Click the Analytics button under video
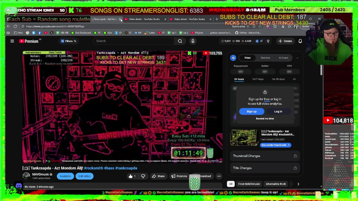The height and width of the screenshot is (201, 358). tap(65, 176)
